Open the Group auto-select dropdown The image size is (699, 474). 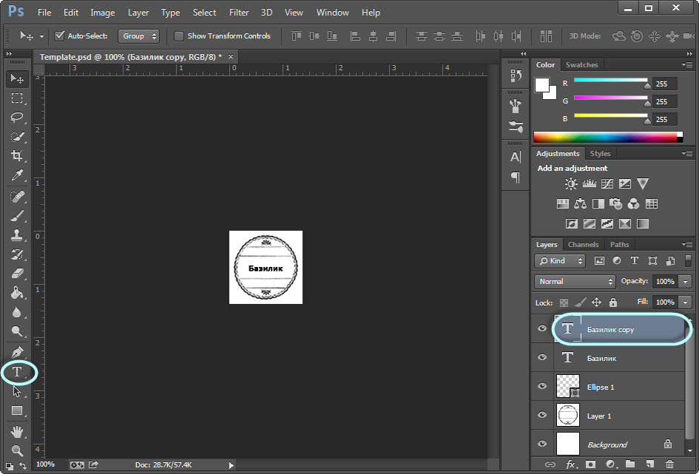point(138,36)
